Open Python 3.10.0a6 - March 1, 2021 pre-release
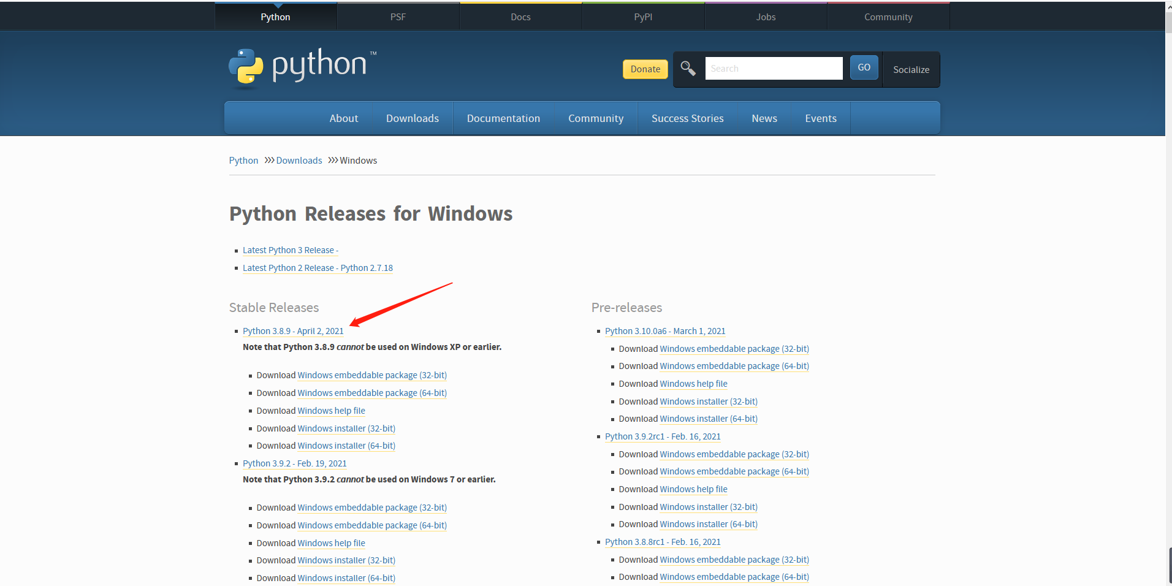This screenshot has width=1172, height=586. click(665, 331)
